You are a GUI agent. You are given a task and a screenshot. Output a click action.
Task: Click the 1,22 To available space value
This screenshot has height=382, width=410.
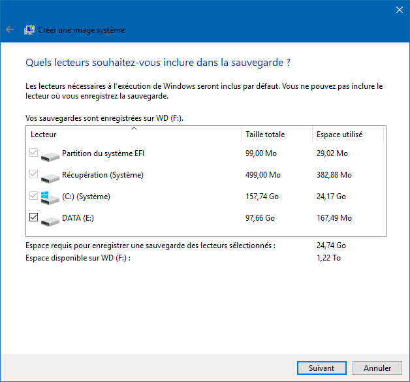point(328,258)
